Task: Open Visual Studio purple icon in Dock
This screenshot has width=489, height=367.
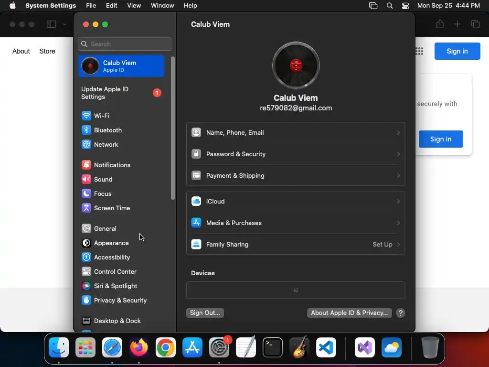Action: 365,347
